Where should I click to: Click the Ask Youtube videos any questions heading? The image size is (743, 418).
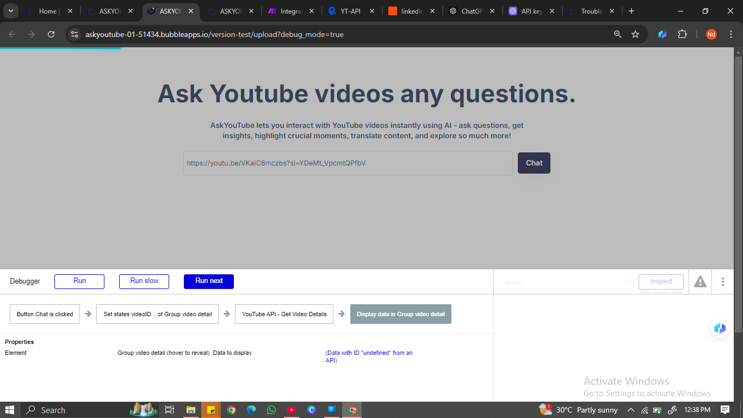point(367,93)
